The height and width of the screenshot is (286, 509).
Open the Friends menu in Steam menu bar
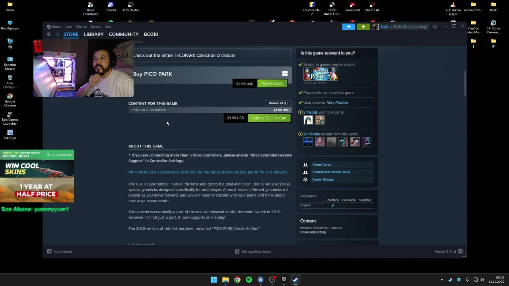click(x=82, y=27)
